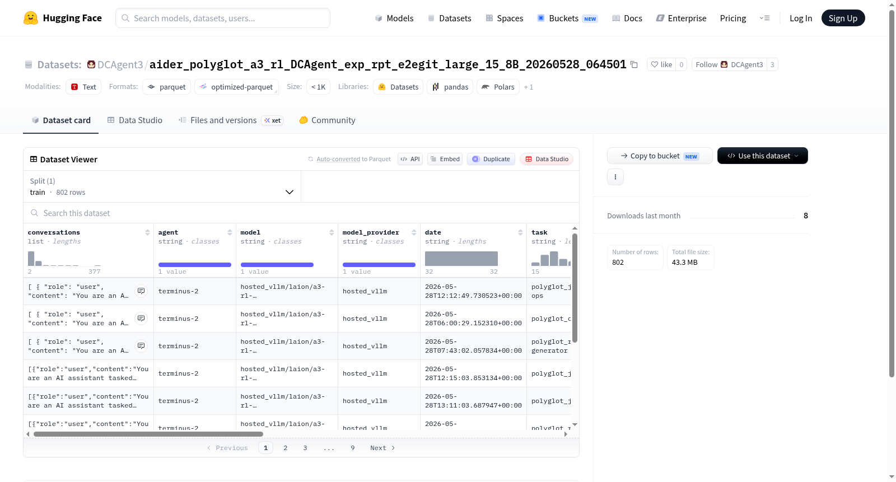Sort by the date column arrows
Viewport: 896px width, 482px height.
520,232
